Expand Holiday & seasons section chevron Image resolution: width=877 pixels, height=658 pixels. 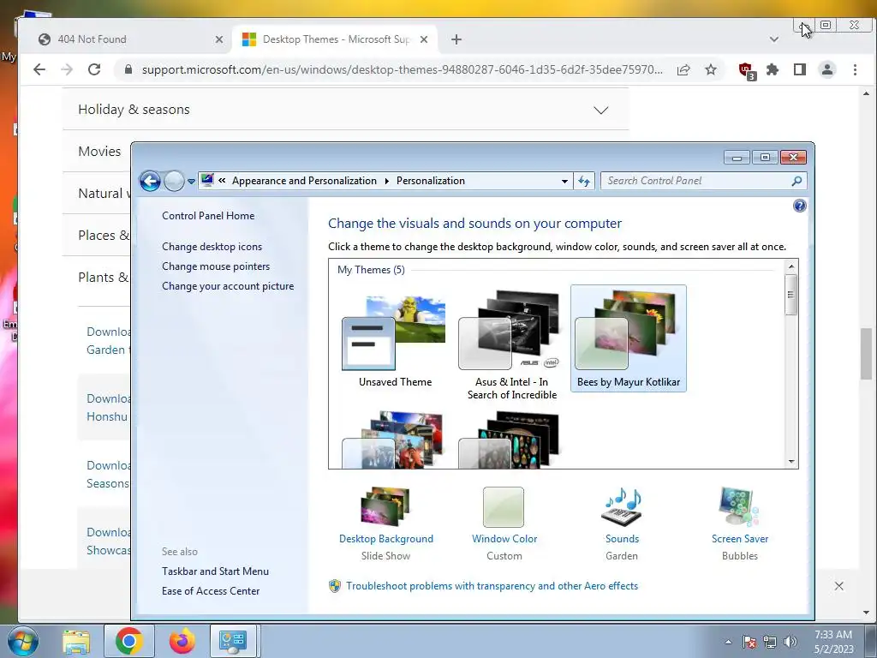pyautogui.click(x=600, y=110)
